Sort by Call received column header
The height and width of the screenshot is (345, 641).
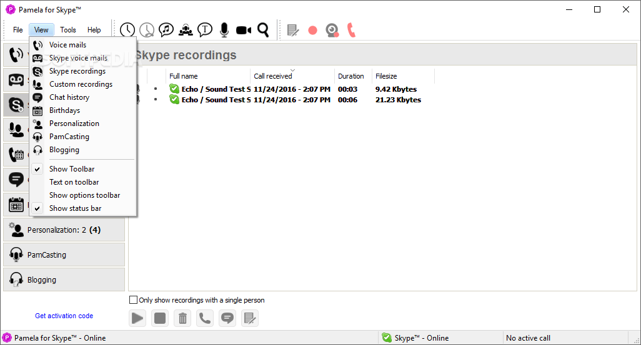(292, 76)
